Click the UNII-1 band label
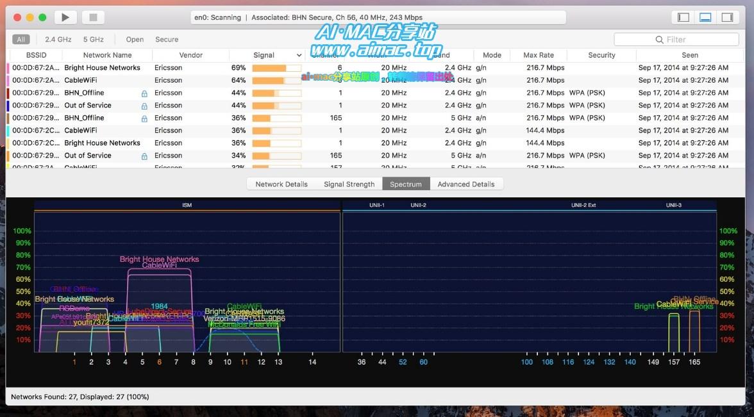Viewport: 754px width, 417px height. (x=377, y=205)
